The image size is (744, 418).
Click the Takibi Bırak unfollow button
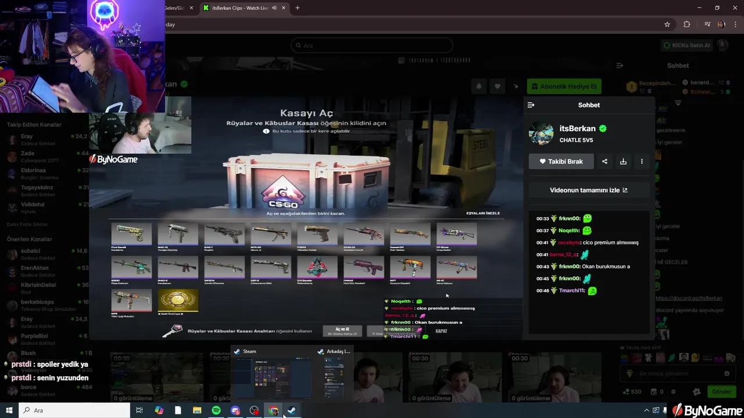point(561,161)
